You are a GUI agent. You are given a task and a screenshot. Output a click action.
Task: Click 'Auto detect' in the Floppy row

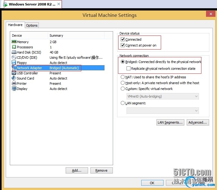coord(58,63)
